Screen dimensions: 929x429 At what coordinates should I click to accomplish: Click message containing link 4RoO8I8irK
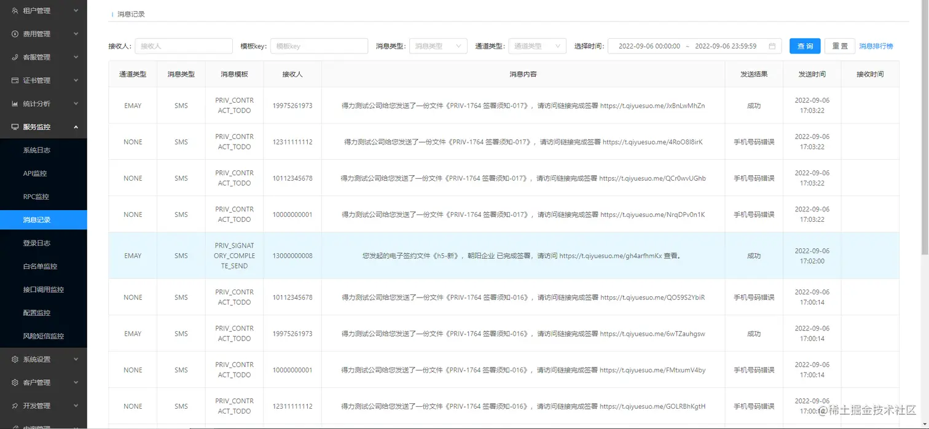click(x=523, y=142)
